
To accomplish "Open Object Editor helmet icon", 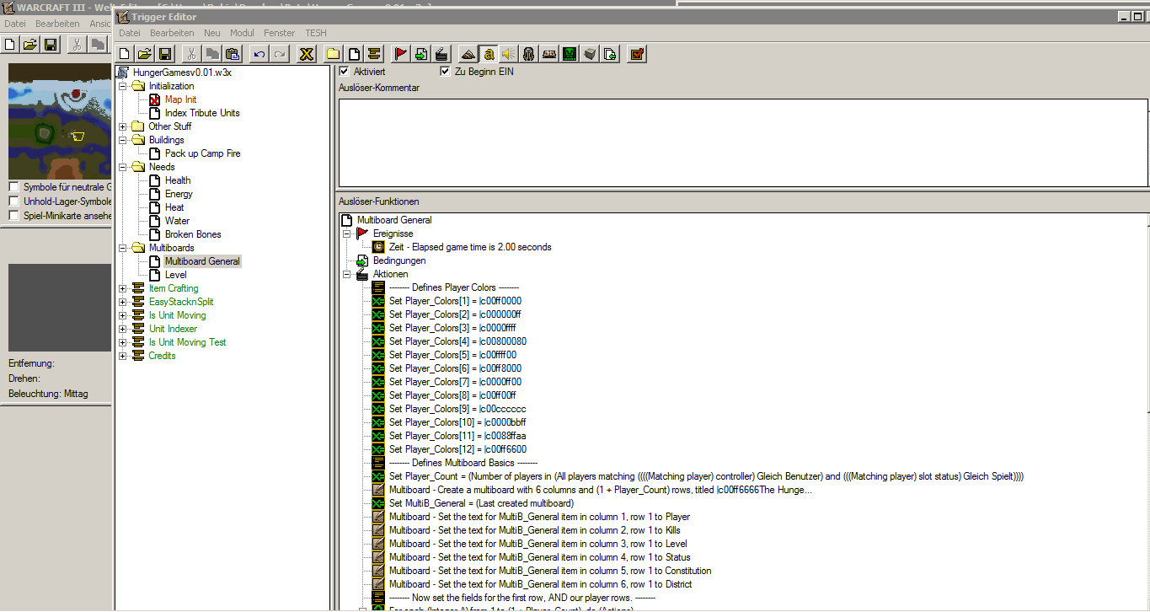I will 529,54.
